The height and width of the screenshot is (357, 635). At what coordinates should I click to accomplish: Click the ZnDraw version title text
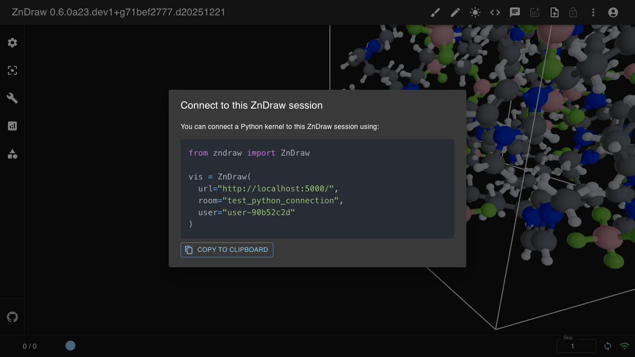119,12
